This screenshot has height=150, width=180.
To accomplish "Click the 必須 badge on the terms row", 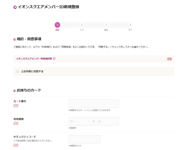I will tap(169, 59).
